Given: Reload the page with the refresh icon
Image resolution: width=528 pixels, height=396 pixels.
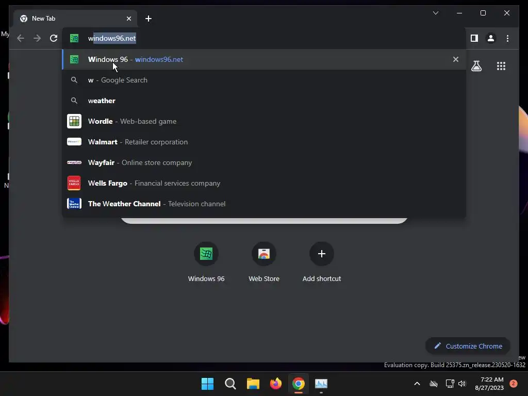Looking at the screenshot, I should (54, 38).
